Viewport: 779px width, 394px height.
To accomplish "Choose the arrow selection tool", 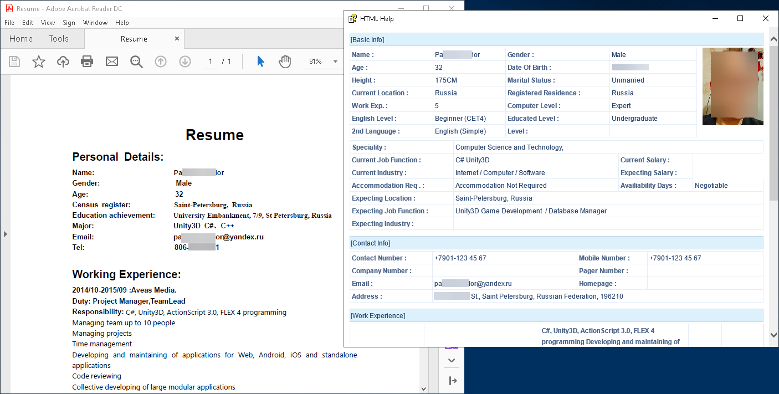I will pyautogui.click(x=260, y=62).
